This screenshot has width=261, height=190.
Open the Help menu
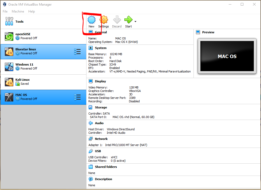(31, 11)
